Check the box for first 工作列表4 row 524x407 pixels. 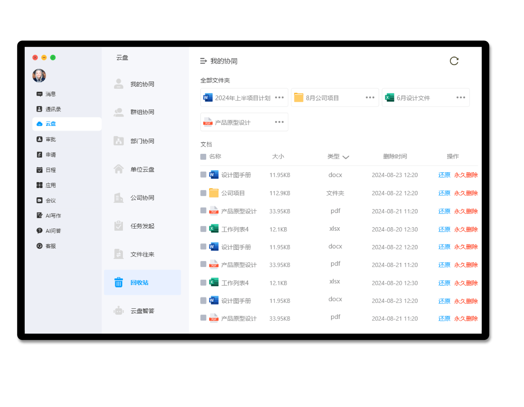point(203,228)
